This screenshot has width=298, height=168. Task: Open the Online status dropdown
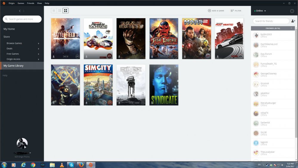(260, 11)
